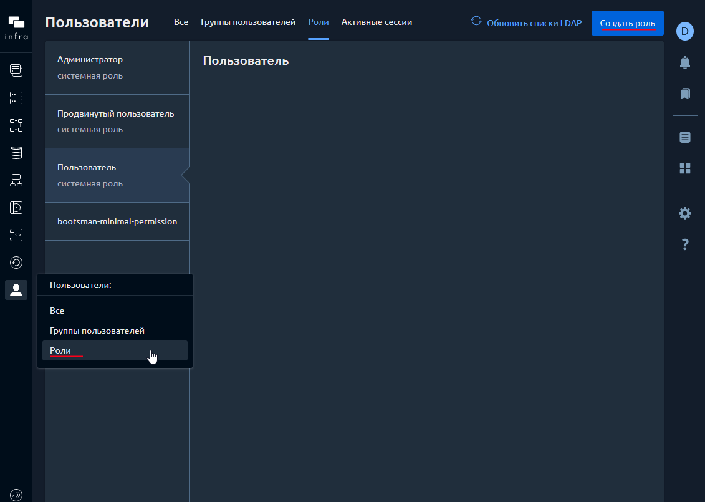Open the network topology icon in left sidebar

(16, 180)
